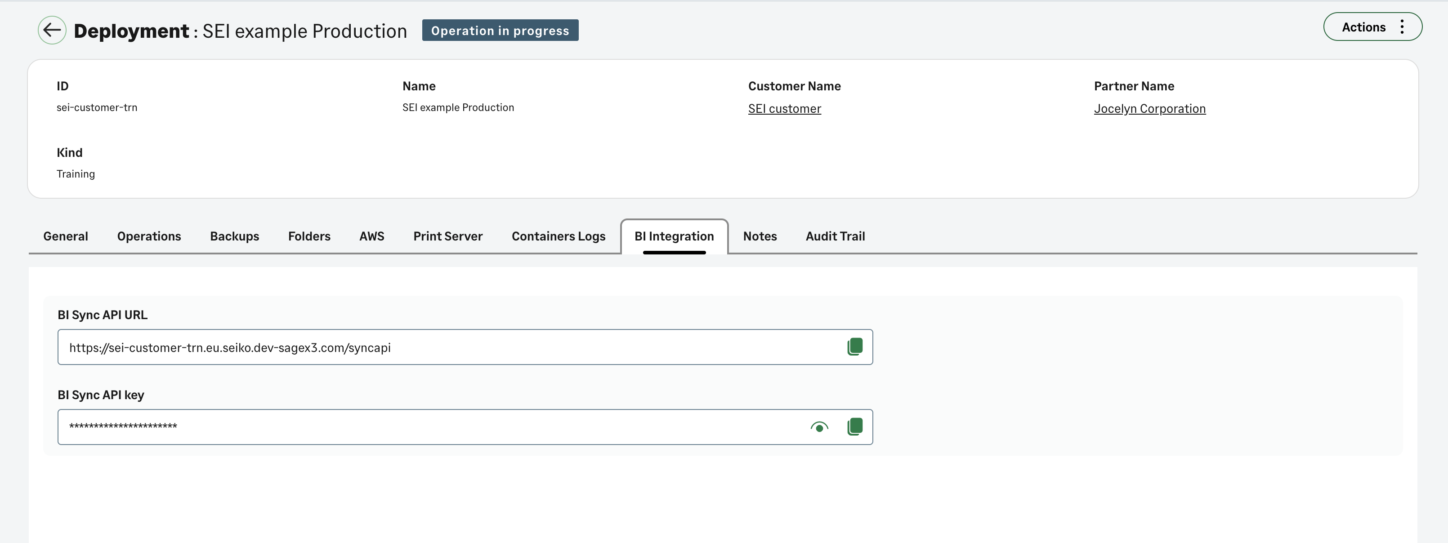This screenshot has height=543, width=1448.
Task: Open the Audit Trail tab
Action: 836,236
